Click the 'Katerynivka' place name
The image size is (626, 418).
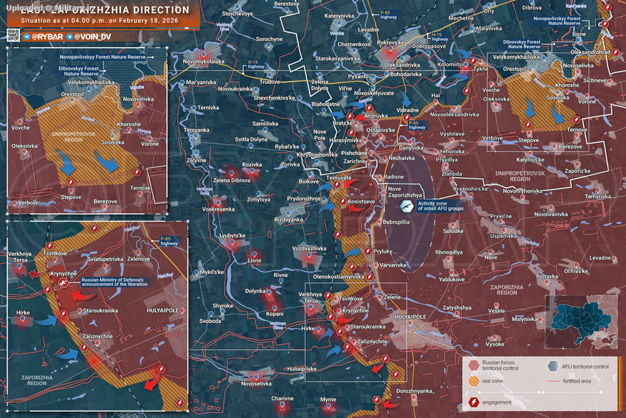tap(339, 16)
